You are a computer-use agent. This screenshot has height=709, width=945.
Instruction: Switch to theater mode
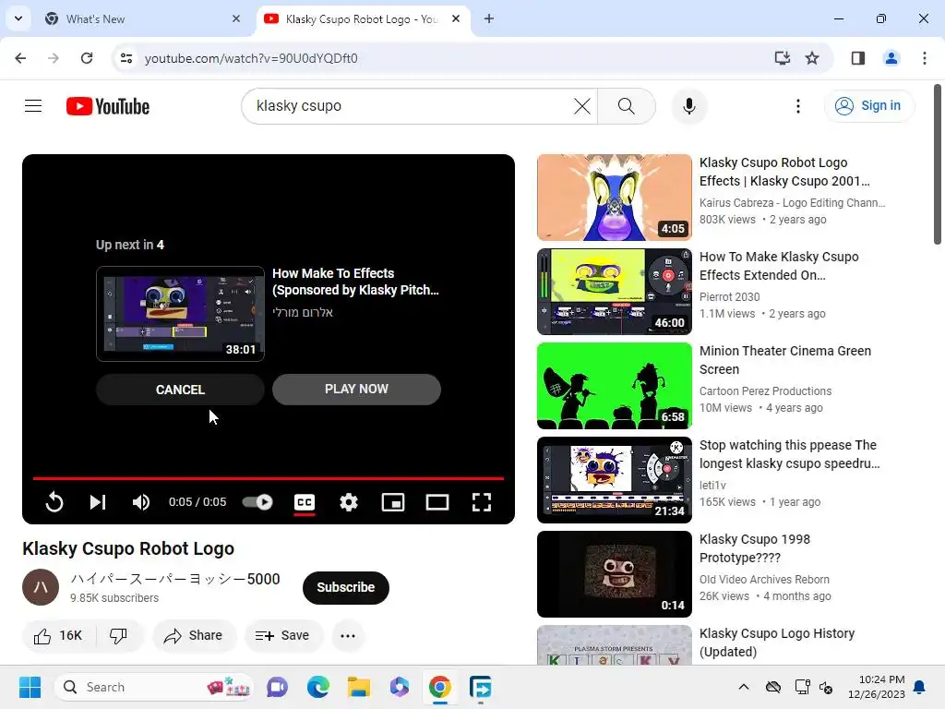click(x=437, y=501)
